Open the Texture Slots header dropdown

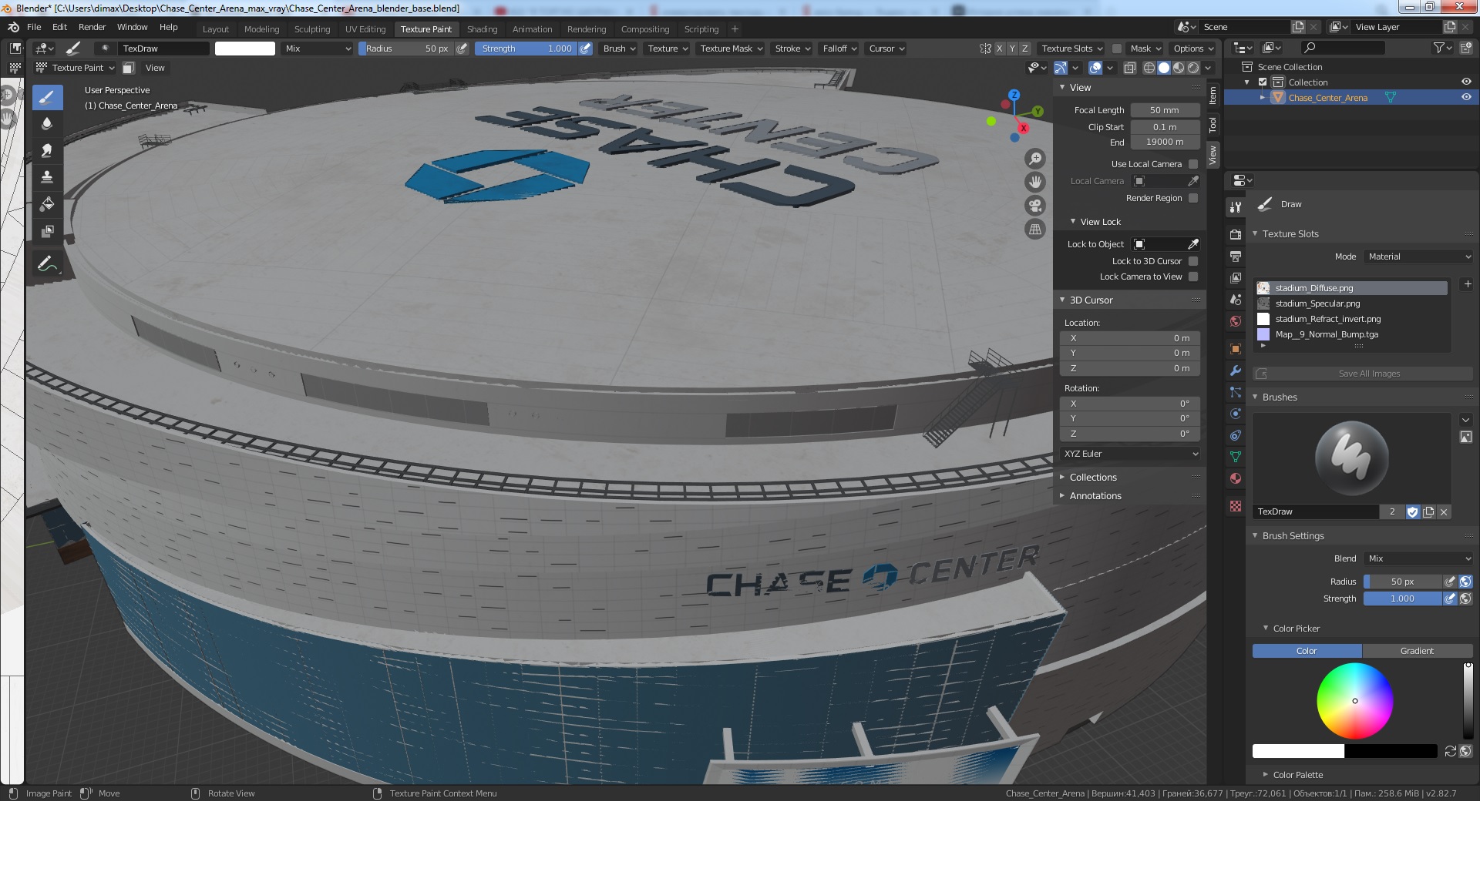click(x=1071, y=49)
